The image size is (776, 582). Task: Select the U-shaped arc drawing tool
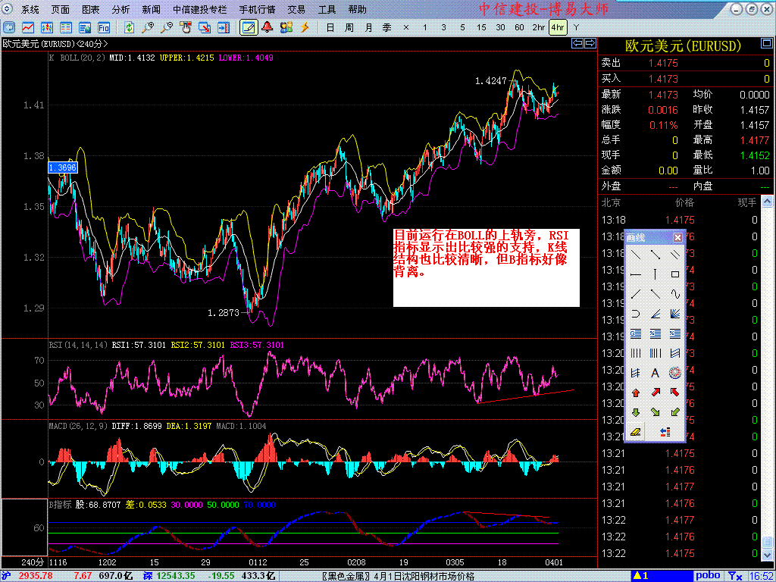[637, 314]
